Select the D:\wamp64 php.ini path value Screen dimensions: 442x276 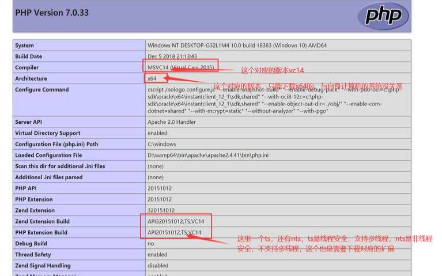[208, 155]
